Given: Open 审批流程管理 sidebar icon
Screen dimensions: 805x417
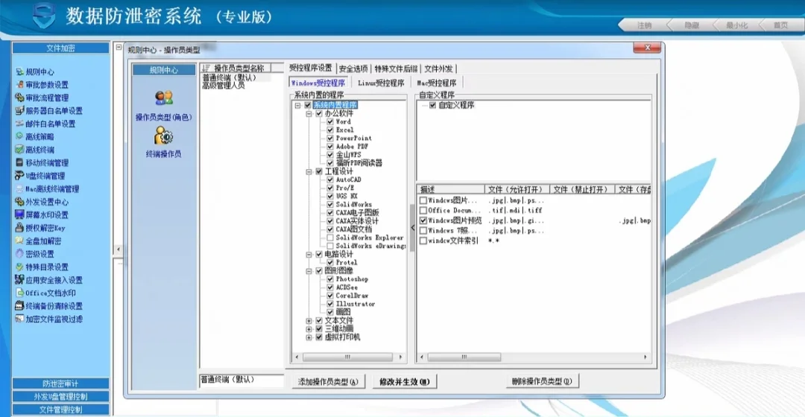Looking at the screenshot, I should [x=19, y=98].
